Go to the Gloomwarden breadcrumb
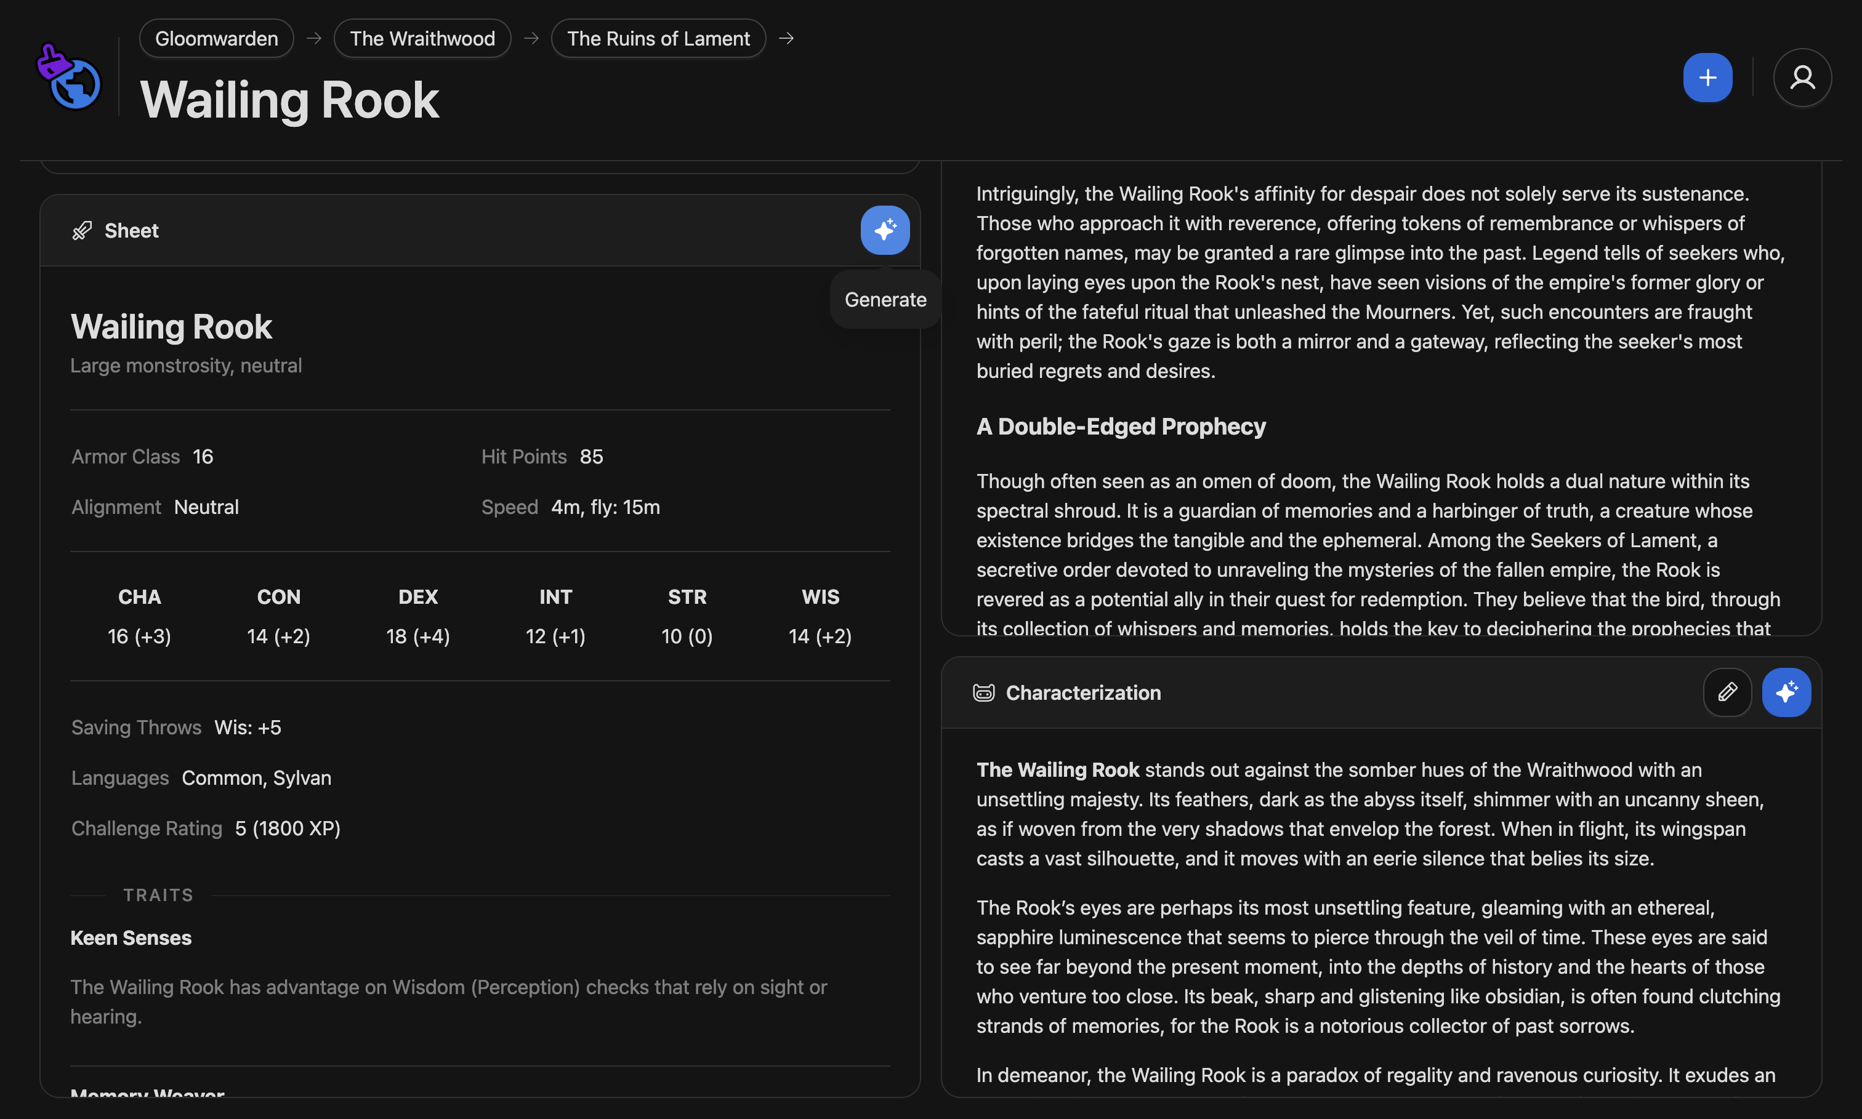Viewport: 1862px width, 1119px height. click(x=217, y=38)
